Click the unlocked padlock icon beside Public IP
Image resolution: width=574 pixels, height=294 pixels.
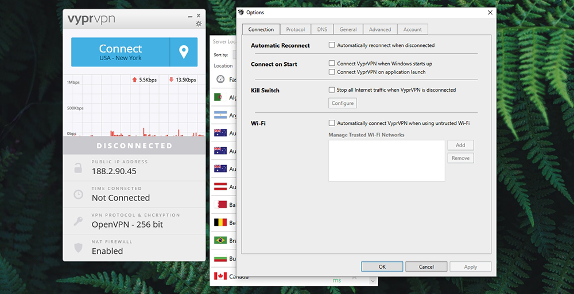pos(78,168)
